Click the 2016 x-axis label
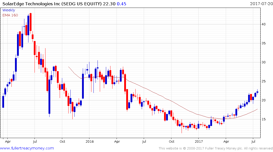The width and height of the screenshot is (273, 152). [89, 141]
